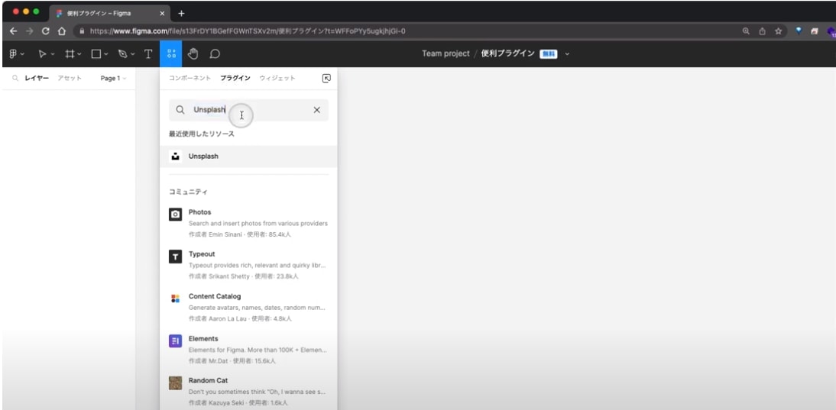Select the Comment tool
This screenshot has width=836, height=410.
click(x=215, y=53)
